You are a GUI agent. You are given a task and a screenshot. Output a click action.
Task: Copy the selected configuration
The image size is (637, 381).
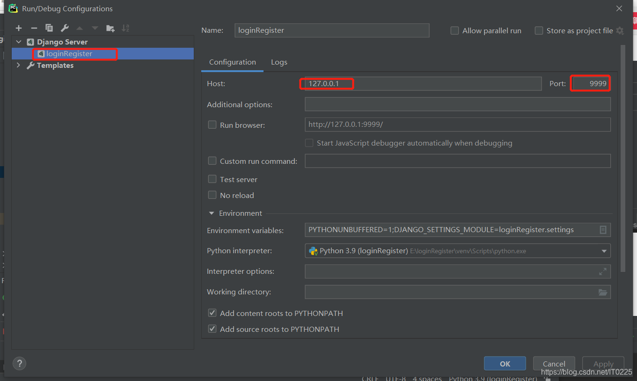click(49, 29)
